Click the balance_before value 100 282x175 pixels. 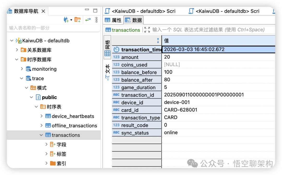219,72
